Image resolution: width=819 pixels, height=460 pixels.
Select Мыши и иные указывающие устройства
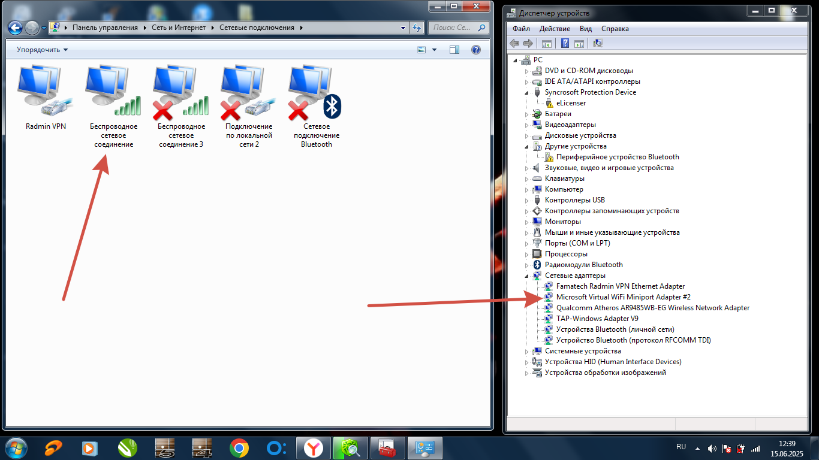pos(612,232)
